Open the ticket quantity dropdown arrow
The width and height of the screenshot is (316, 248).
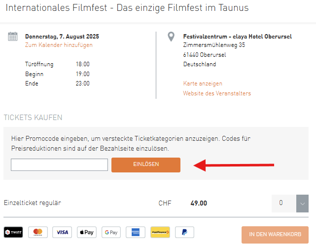(302, 204)
